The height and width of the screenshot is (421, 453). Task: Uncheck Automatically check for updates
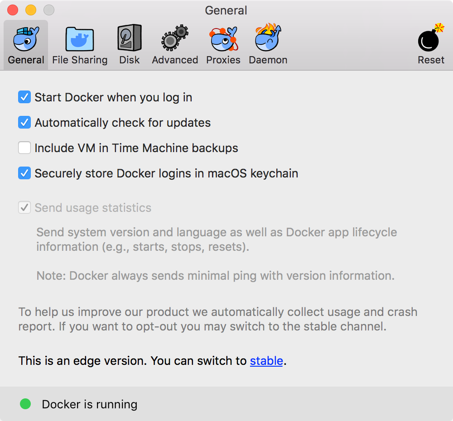(24, 122)
